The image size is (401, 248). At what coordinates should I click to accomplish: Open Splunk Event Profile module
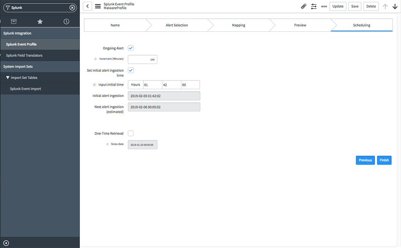click(x=40, y=44)
